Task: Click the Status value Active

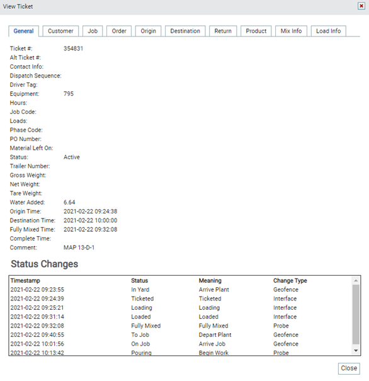Action: click(72, 157)
